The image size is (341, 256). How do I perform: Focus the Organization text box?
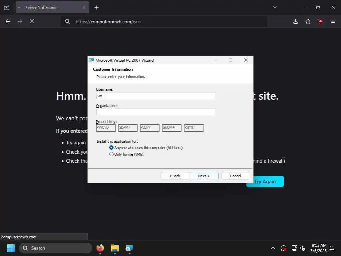pyautogui.click(x=156, y=112)
